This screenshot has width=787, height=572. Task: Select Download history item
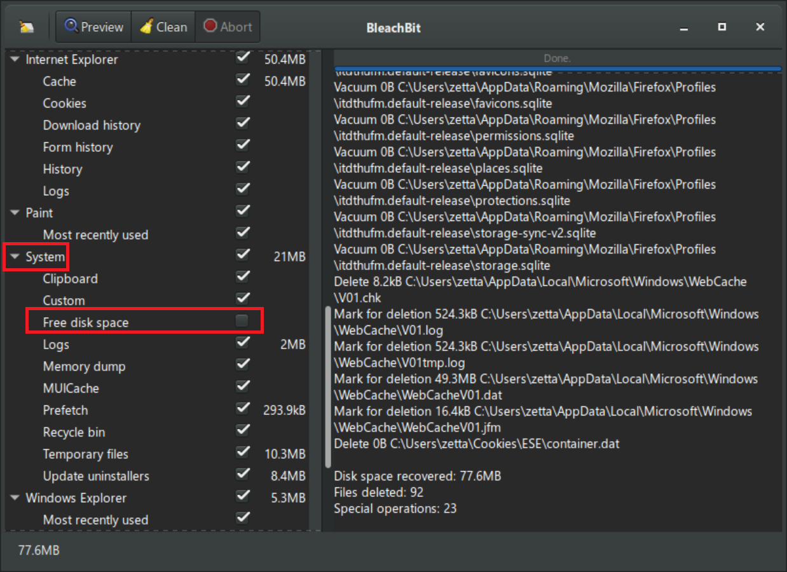pyautogui.click(x=92, y=125)
